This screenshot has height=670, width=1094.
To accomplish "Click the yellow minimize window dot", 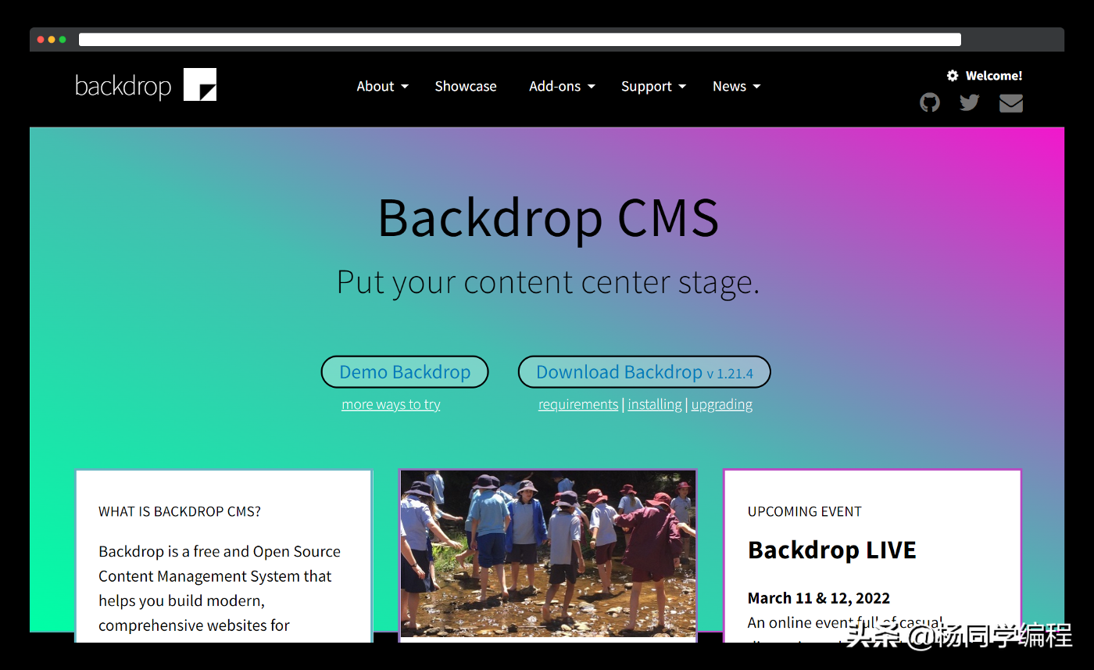I will (52, 40).
